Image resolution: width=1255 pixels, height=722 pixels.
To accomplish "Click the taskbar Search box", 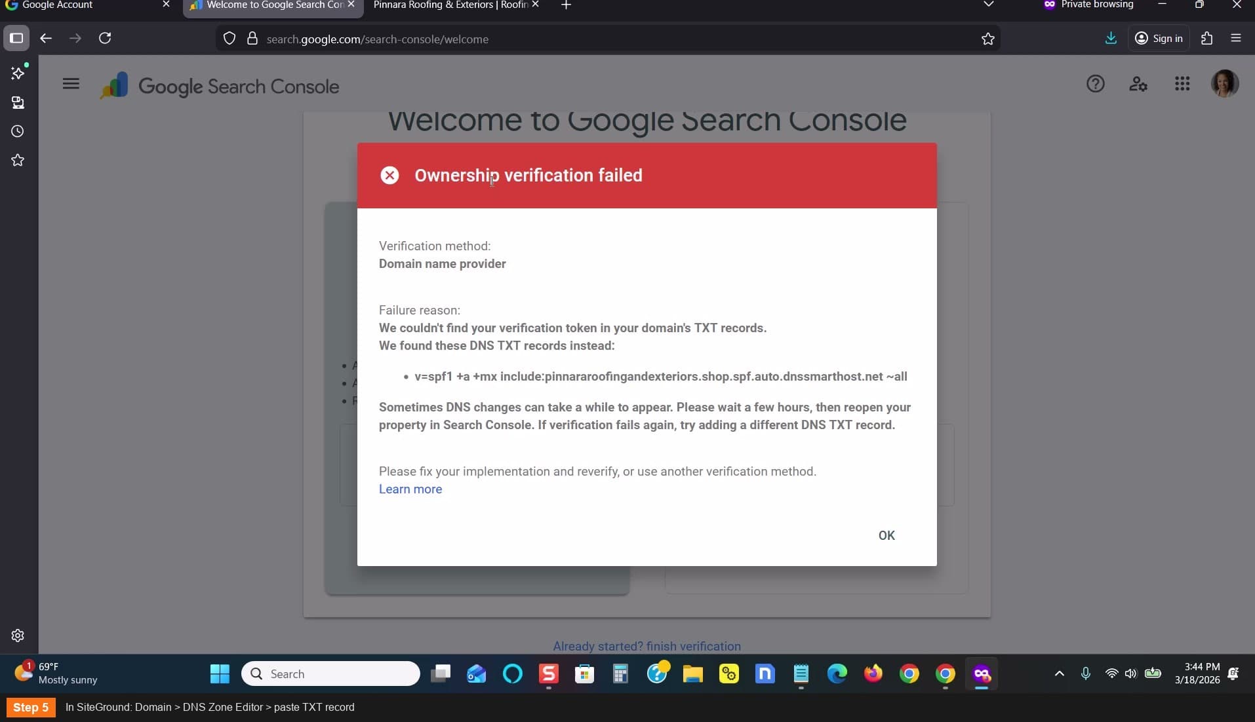I will click(x=330, y=674).
